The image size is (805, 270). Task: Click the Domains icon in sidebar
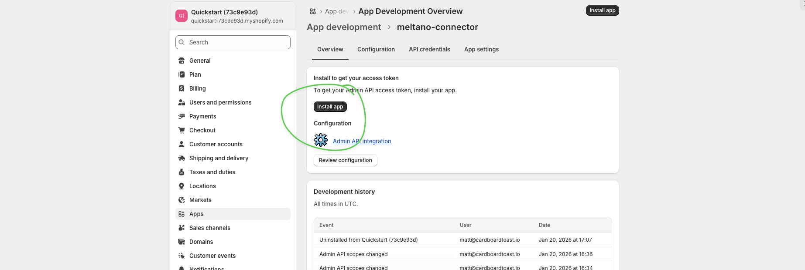pos(182,242)
